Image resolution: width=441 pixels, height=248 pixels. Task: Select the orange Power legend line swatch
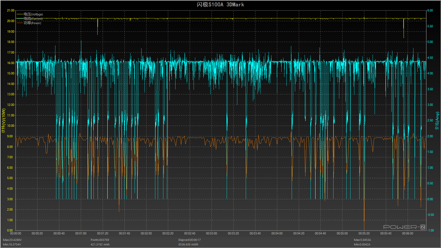(x=20, y=23)
